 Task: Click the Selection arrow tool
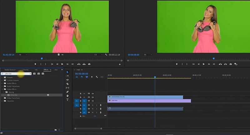click(67, 72)
